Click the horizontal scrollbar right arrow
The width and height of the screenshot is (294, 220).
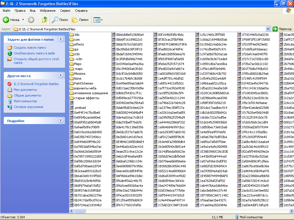(292, 211)
